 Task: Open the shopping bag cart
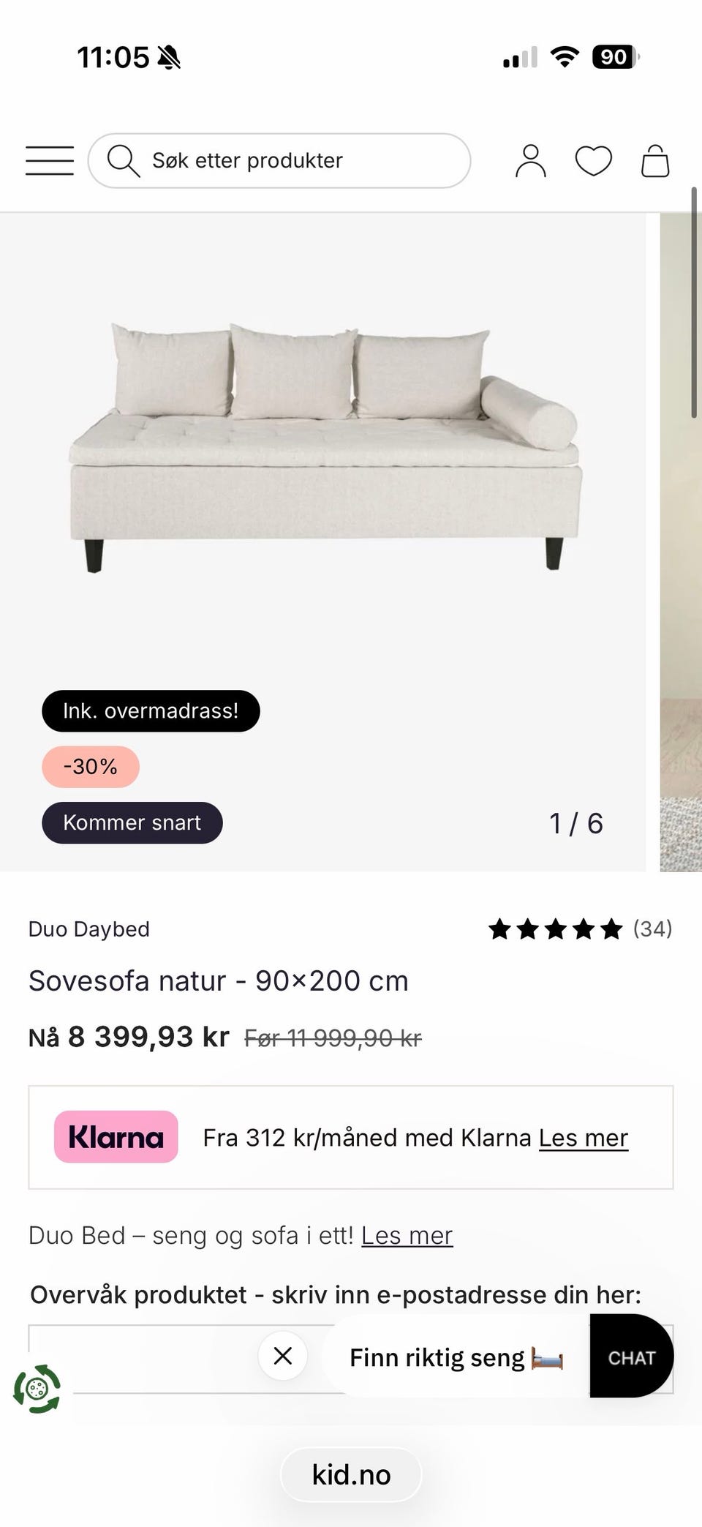[x=655, y=161]
